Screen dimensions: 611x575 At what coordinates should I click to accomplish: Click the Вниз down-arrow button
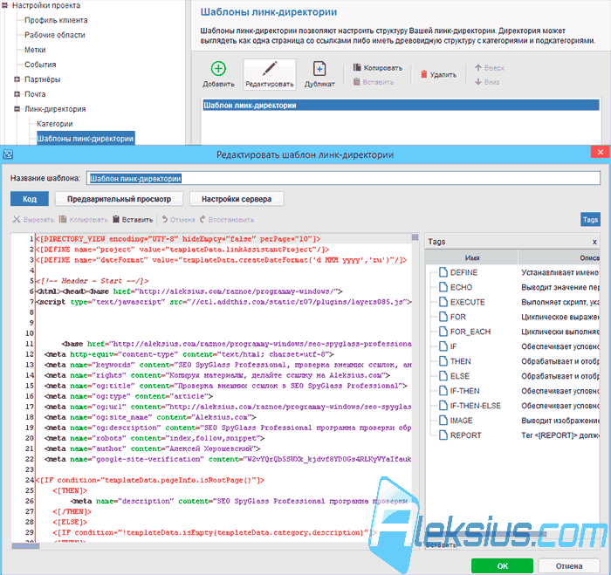point(487,82)
